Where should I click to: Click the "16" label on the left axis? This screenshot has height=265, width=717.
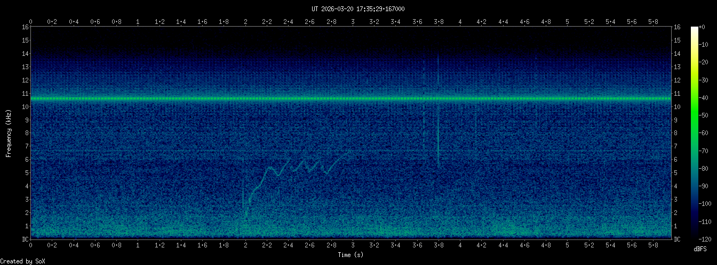tap(25, 27)
